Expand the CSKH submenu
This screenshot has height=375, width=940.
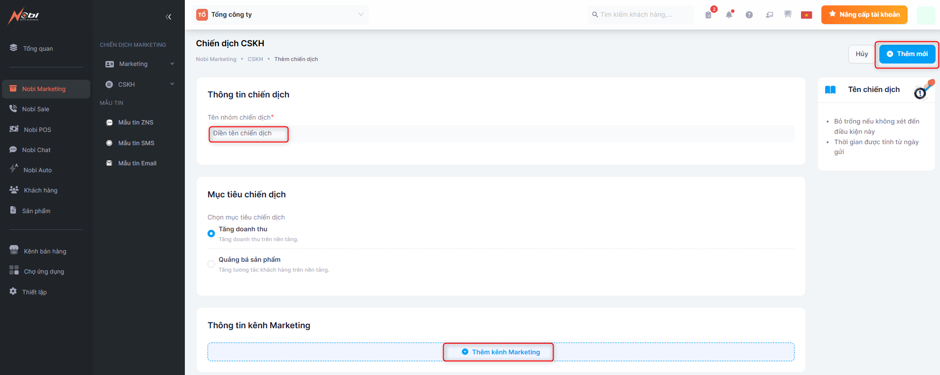[140, 85]
